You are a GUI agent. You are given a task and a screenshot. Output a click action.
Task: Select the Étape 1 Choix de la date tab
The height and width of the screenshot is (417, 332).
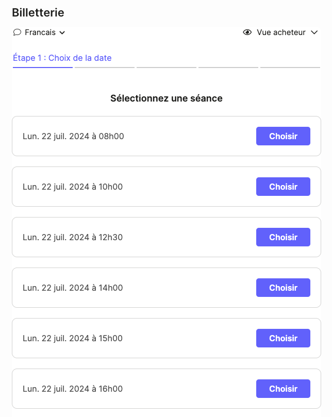click(x=62, y=58)
